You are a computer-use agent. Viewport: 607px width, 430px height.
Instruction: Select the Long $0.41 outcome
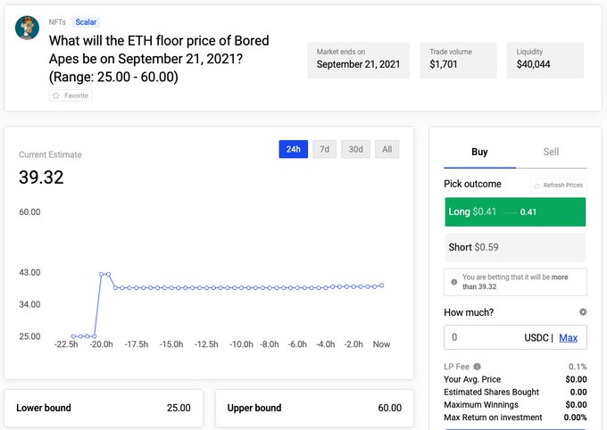(x=515, y=211)
